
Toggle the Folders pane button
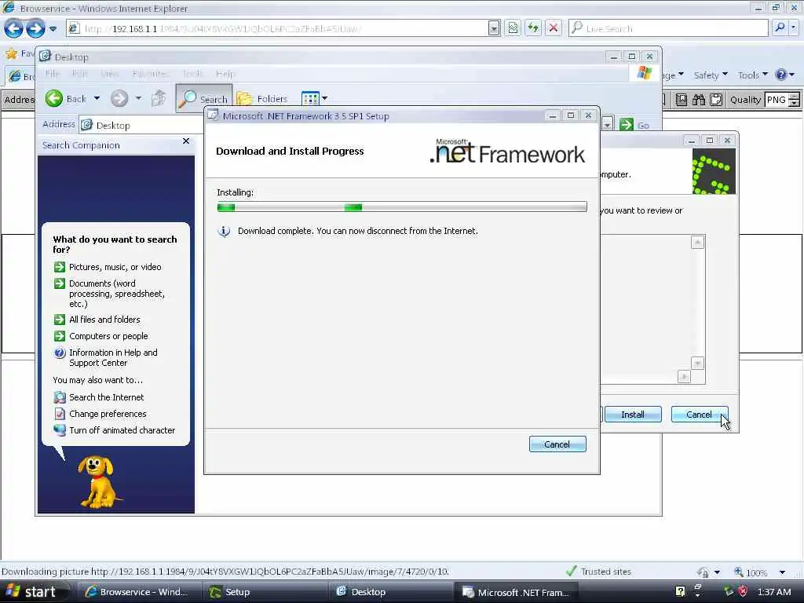pyautogui.click(x=262, y=98)
